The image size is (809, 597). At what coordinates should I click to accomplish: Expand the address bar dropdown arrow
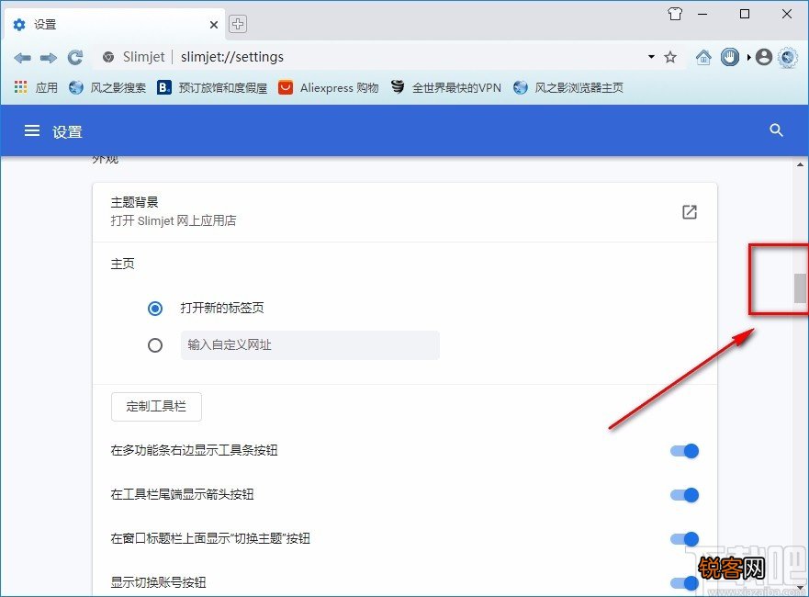651,57
